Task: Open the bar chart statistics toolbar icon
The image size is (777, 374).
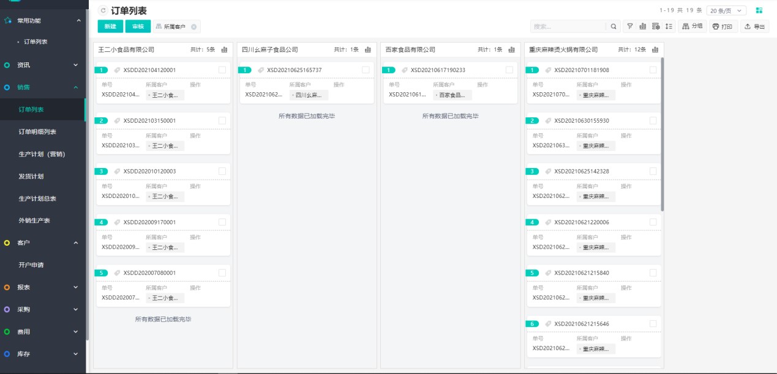Action: tap(643, 27)
